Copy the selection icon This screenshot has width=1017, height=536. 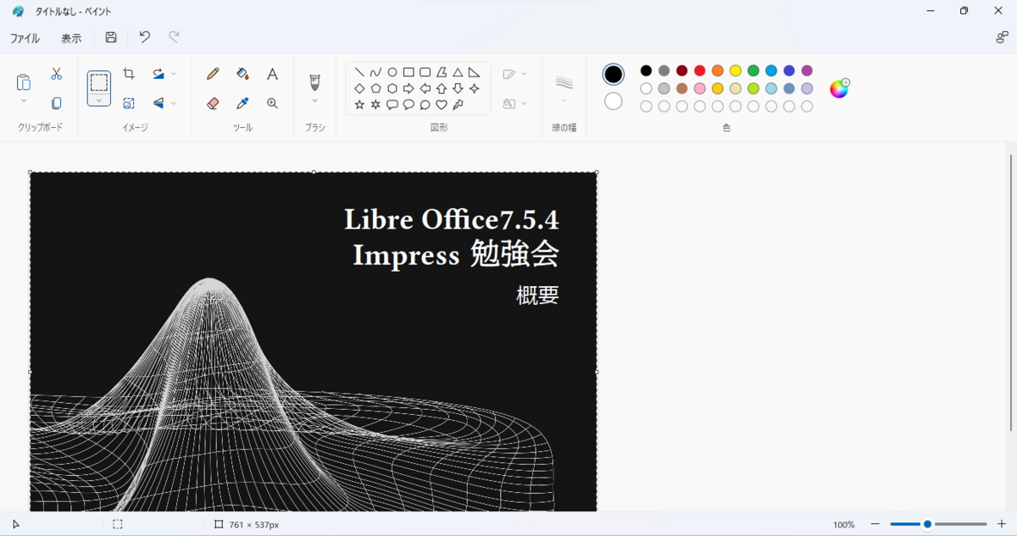pyautogui.click(x=57, y=103)
